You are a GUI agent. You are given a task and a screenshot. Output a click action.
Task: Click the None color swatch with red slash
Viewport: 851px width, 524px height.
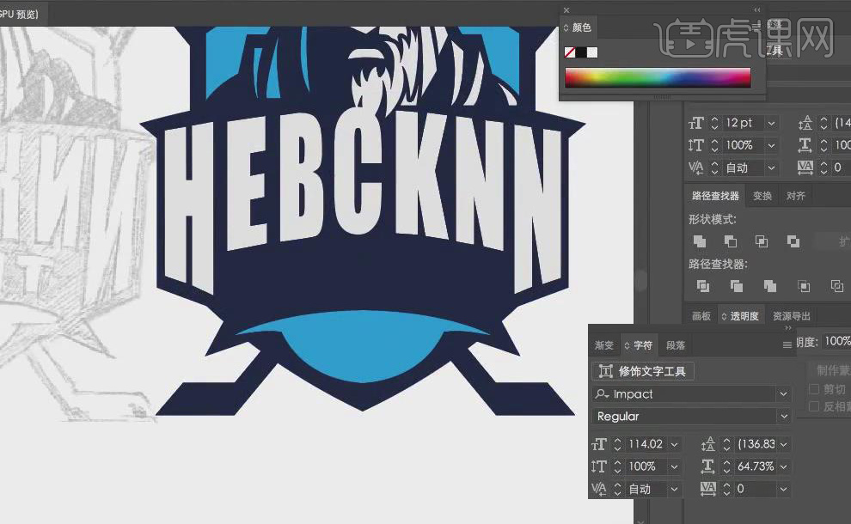pyautogui.click(x=570, y=52)
